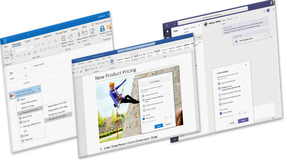Click the Signature icon in Outlook ribbon

[x=93, y=31]
